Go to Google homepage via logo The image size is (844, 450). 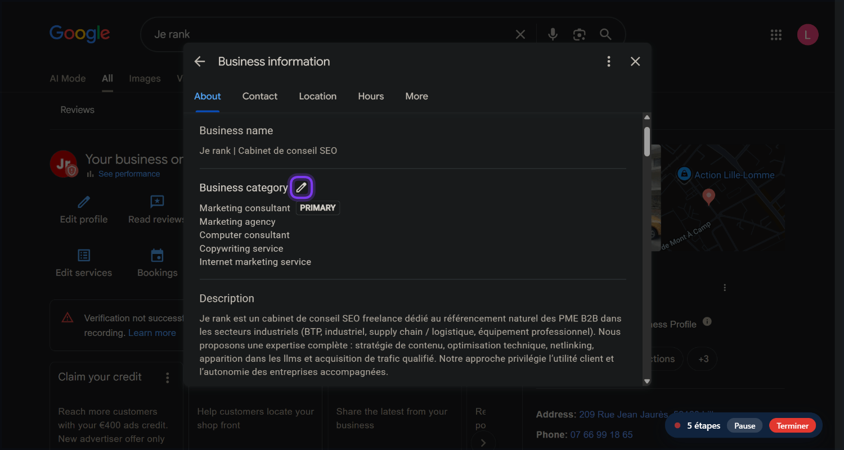tap(79, 34)
